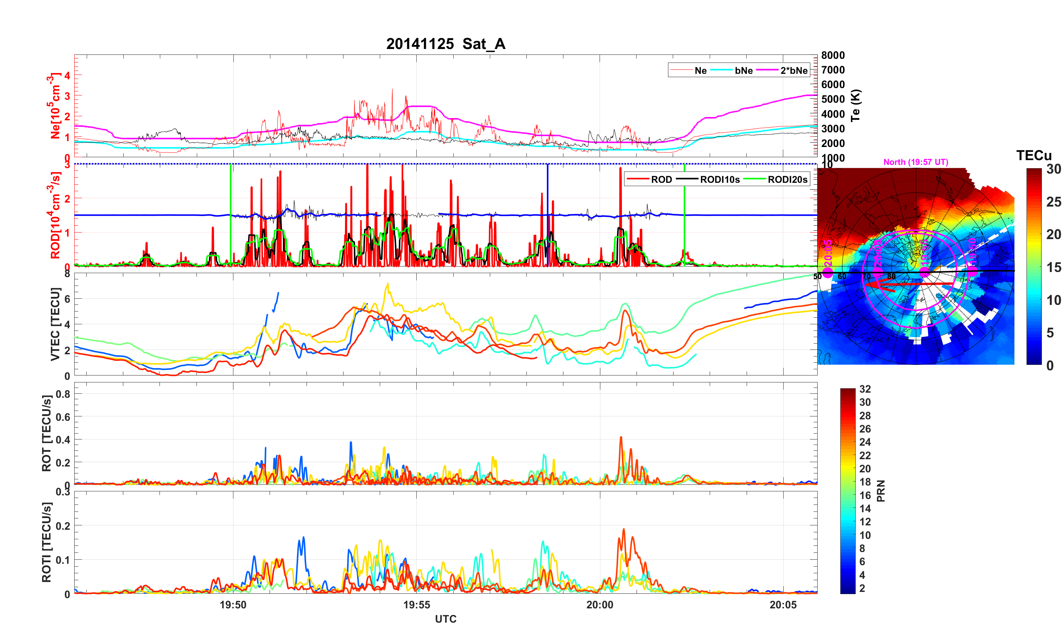Click the 19:55 magenta marker on polar map
Viewport: 1062px width, 642px height.
pos(924,272)
